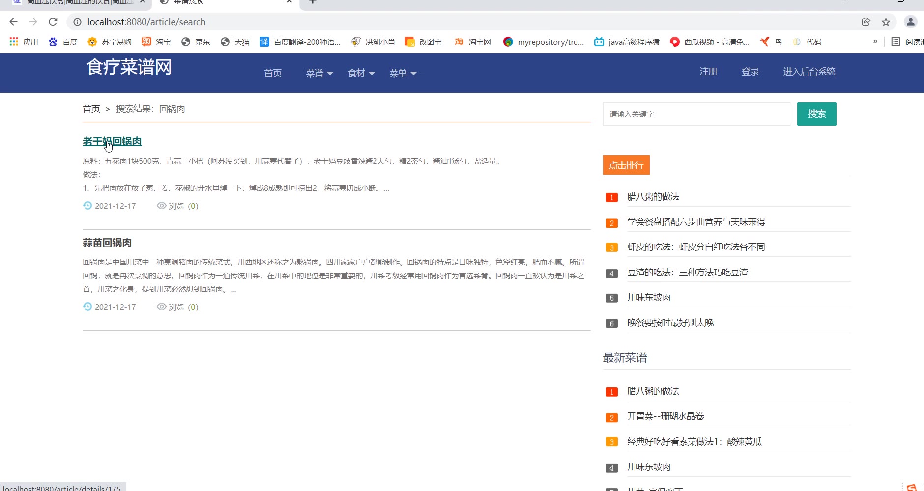Open 应用 apps bookmark
924x491 pixels.
pyautogui.click(x=24, y=42)
